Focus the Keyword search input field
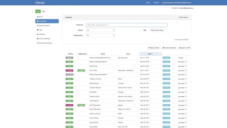227x128 pixels. point(127,25)
